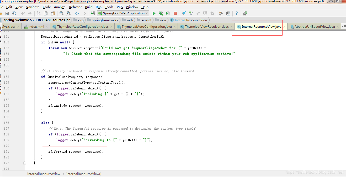Click the org breadcrumb folder

tap(79, 20)
